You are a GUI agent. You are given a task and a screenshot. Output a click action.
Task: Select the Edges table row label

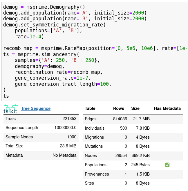pyautogui.click(x=91, y=119)
